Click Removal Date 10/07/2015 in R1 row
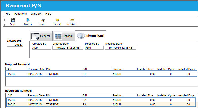Image resolution: width=198 pixels, height=108 pixels. (35, 74)
